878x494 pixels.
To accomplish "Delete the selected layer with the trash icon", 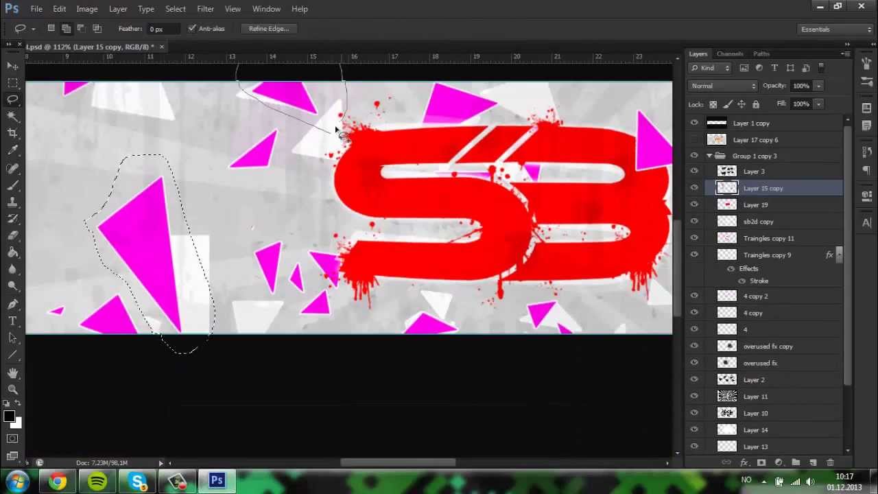I will 830,462.
